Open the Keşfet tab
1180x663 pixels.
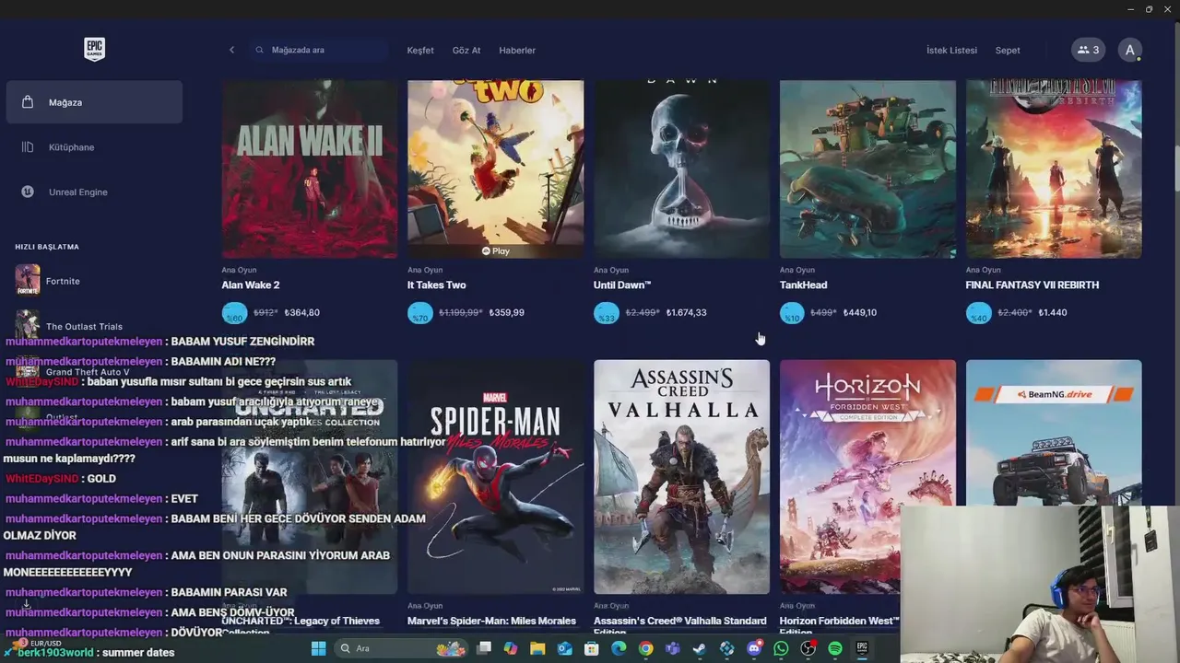(420, 51)
